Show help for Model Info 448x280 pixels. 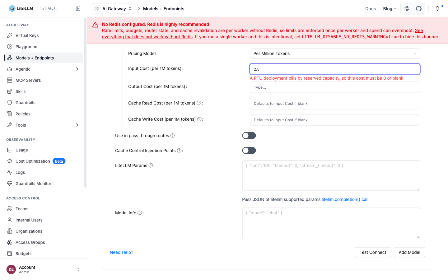point(140,213)
